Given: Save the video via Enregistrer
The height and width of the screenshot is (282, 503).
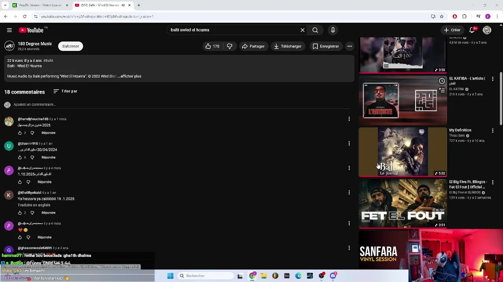Looking at the screenshot, I should (x=325, y=46).
